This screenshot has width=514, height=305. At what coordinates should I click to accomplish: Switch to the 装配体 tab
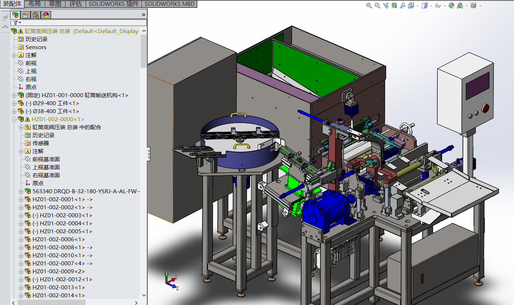click(12, 4)
